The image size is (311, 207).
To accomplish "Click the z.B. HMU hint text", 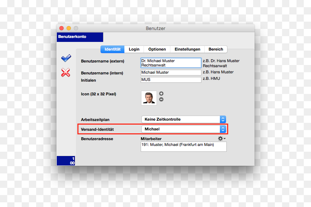I will point(212,78).
